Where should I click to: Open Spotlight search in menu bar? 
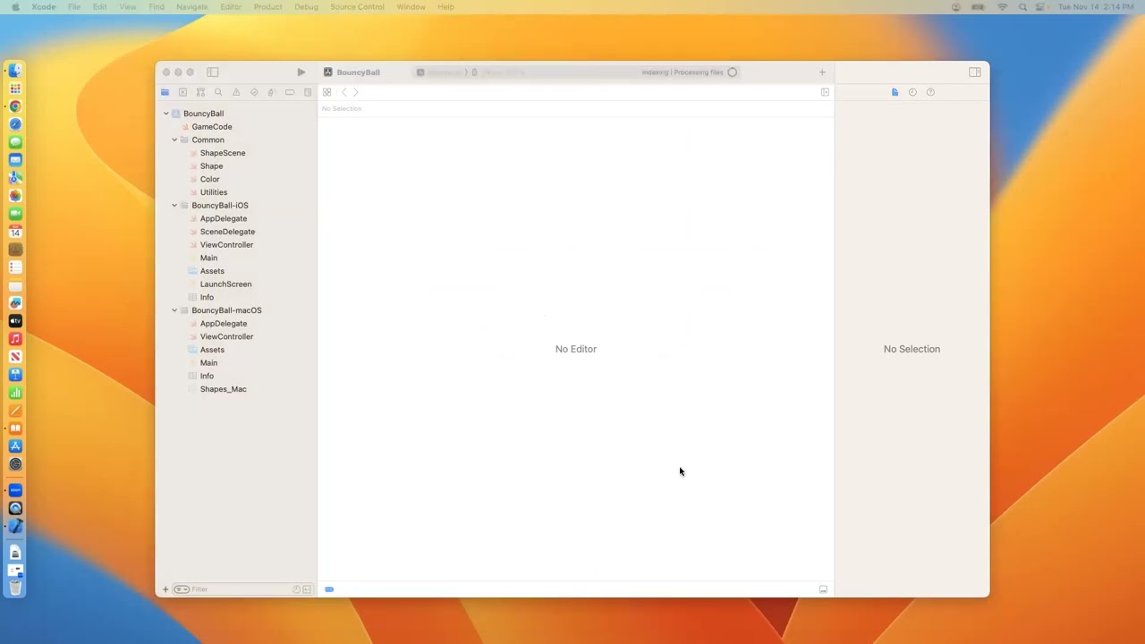(x=1022, y=7)
